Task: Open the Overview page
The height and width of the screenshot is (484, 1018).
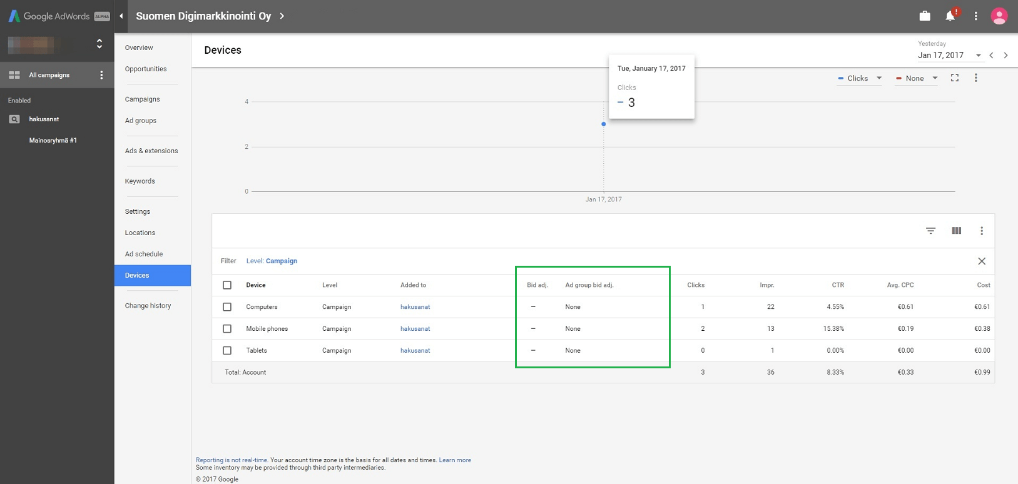Action: click(x=139, y=48)
